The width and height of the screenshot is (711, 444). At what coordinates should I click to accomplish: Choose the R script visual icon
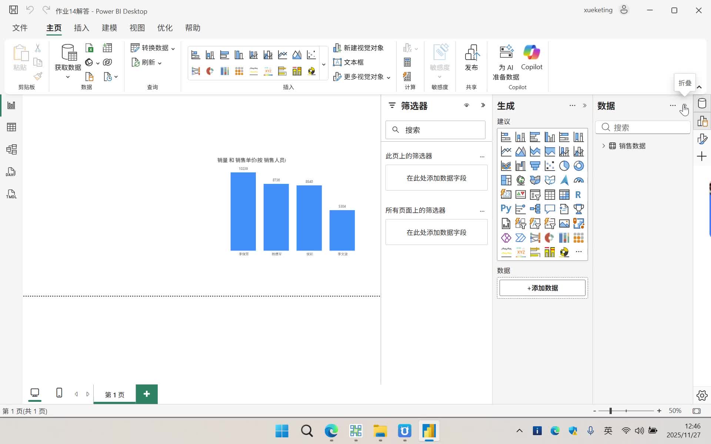578,195
